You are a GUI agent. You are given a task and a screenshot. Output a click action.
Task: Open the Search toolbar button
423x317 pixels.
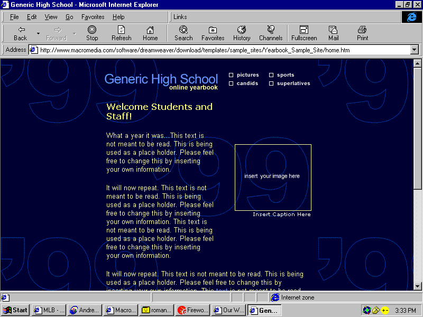tap(183, 34)
